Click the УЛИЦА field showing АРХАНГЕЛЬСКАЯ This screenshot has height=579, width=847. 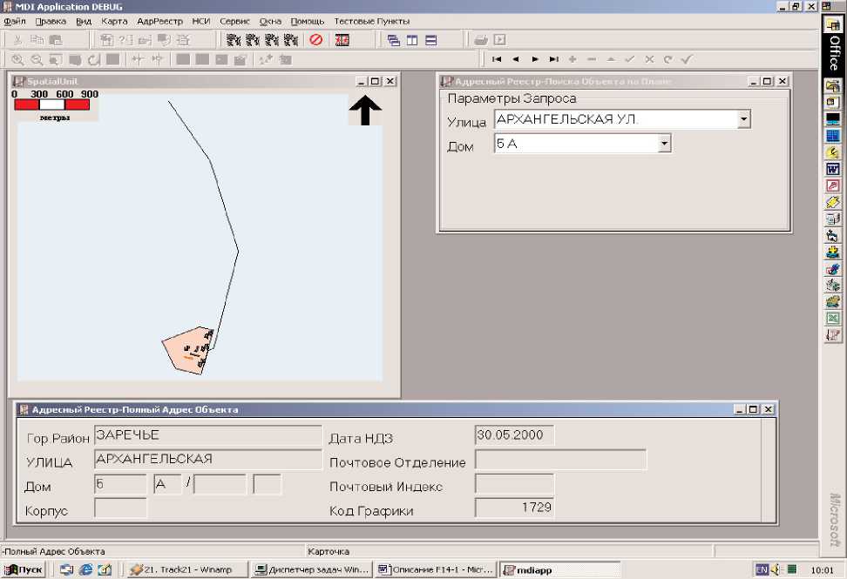208,459
